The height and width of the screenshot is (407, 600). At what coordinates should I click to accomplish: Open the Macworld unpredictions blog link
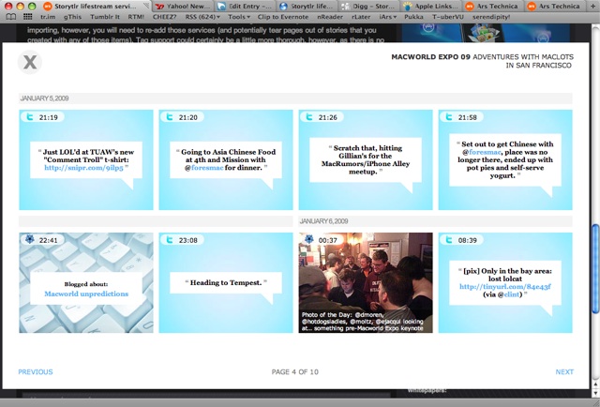click(86, 294)
